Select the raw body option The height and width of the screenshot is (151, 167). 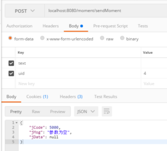click(102, 38)
